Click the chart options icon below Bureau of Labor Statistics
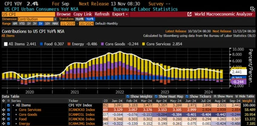Screen dimensions: 257x126 click(x=252, y=9)
